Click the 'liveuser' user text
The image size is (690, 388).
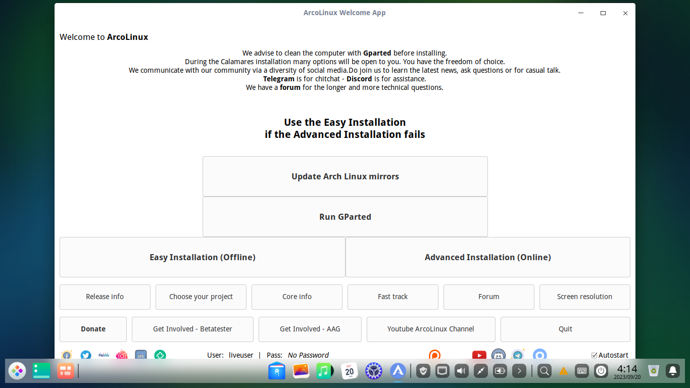241,355
